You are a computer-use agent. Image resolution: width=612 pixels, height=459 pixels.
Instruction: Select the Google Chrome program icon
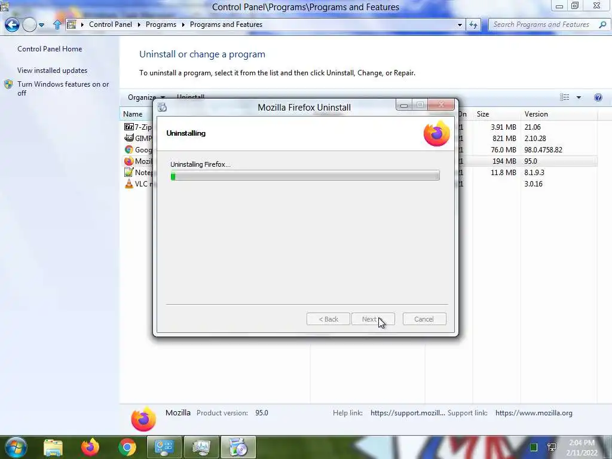point(129,149)
